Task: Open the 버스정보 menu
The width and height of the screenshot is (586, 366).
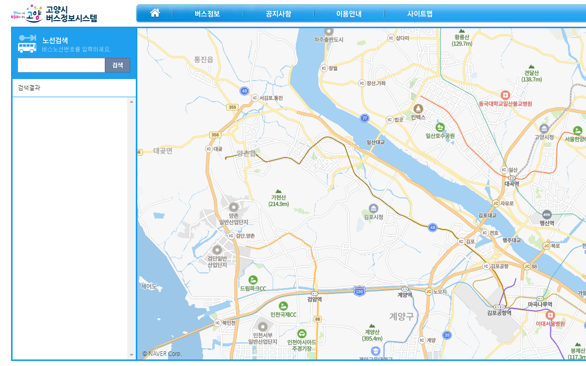Action: [207, 14]
